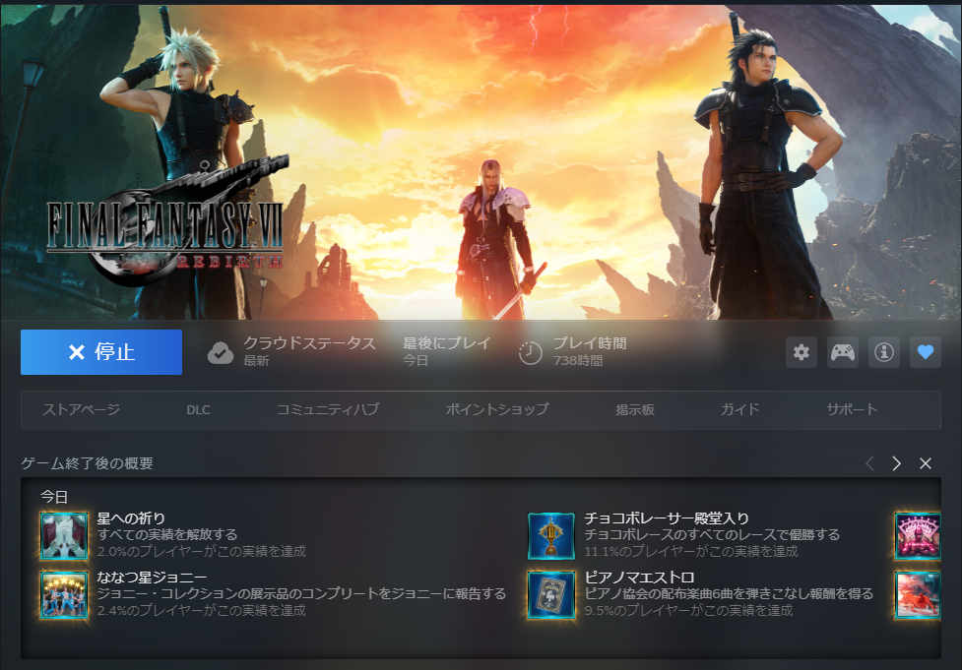Click 2.0%のプレイヤーがこの実績を達成 text
Screen dimensions: 962x670
201,551
